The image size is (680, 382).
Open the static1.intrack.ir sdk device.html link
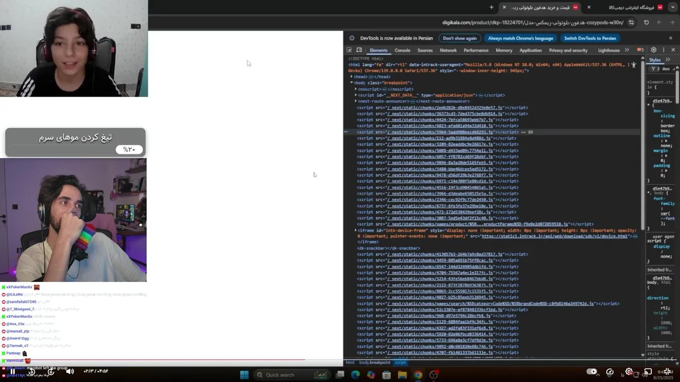(555, 236)
